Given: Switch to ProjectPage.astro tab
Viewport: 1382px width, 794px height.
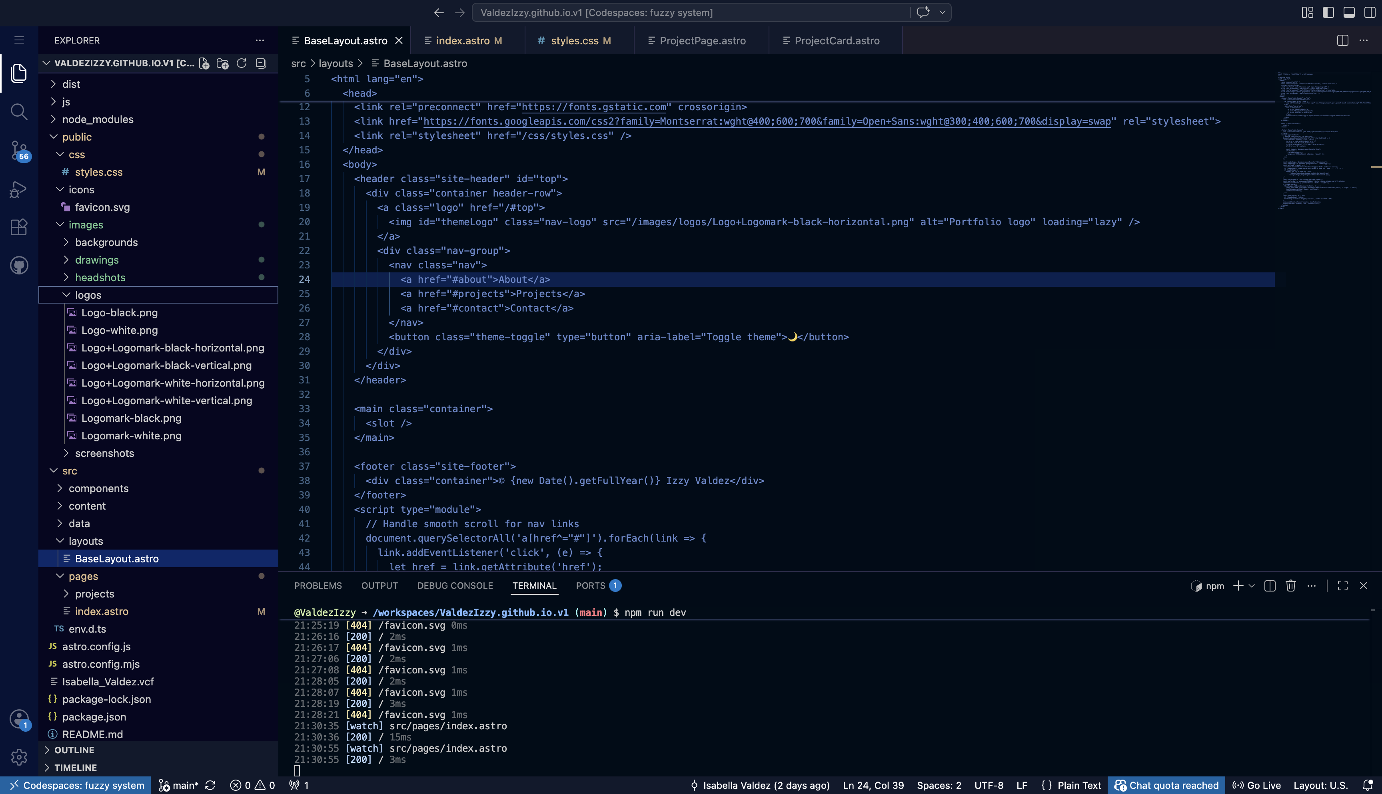Looking at the screenshot, I should coord(702,40).
